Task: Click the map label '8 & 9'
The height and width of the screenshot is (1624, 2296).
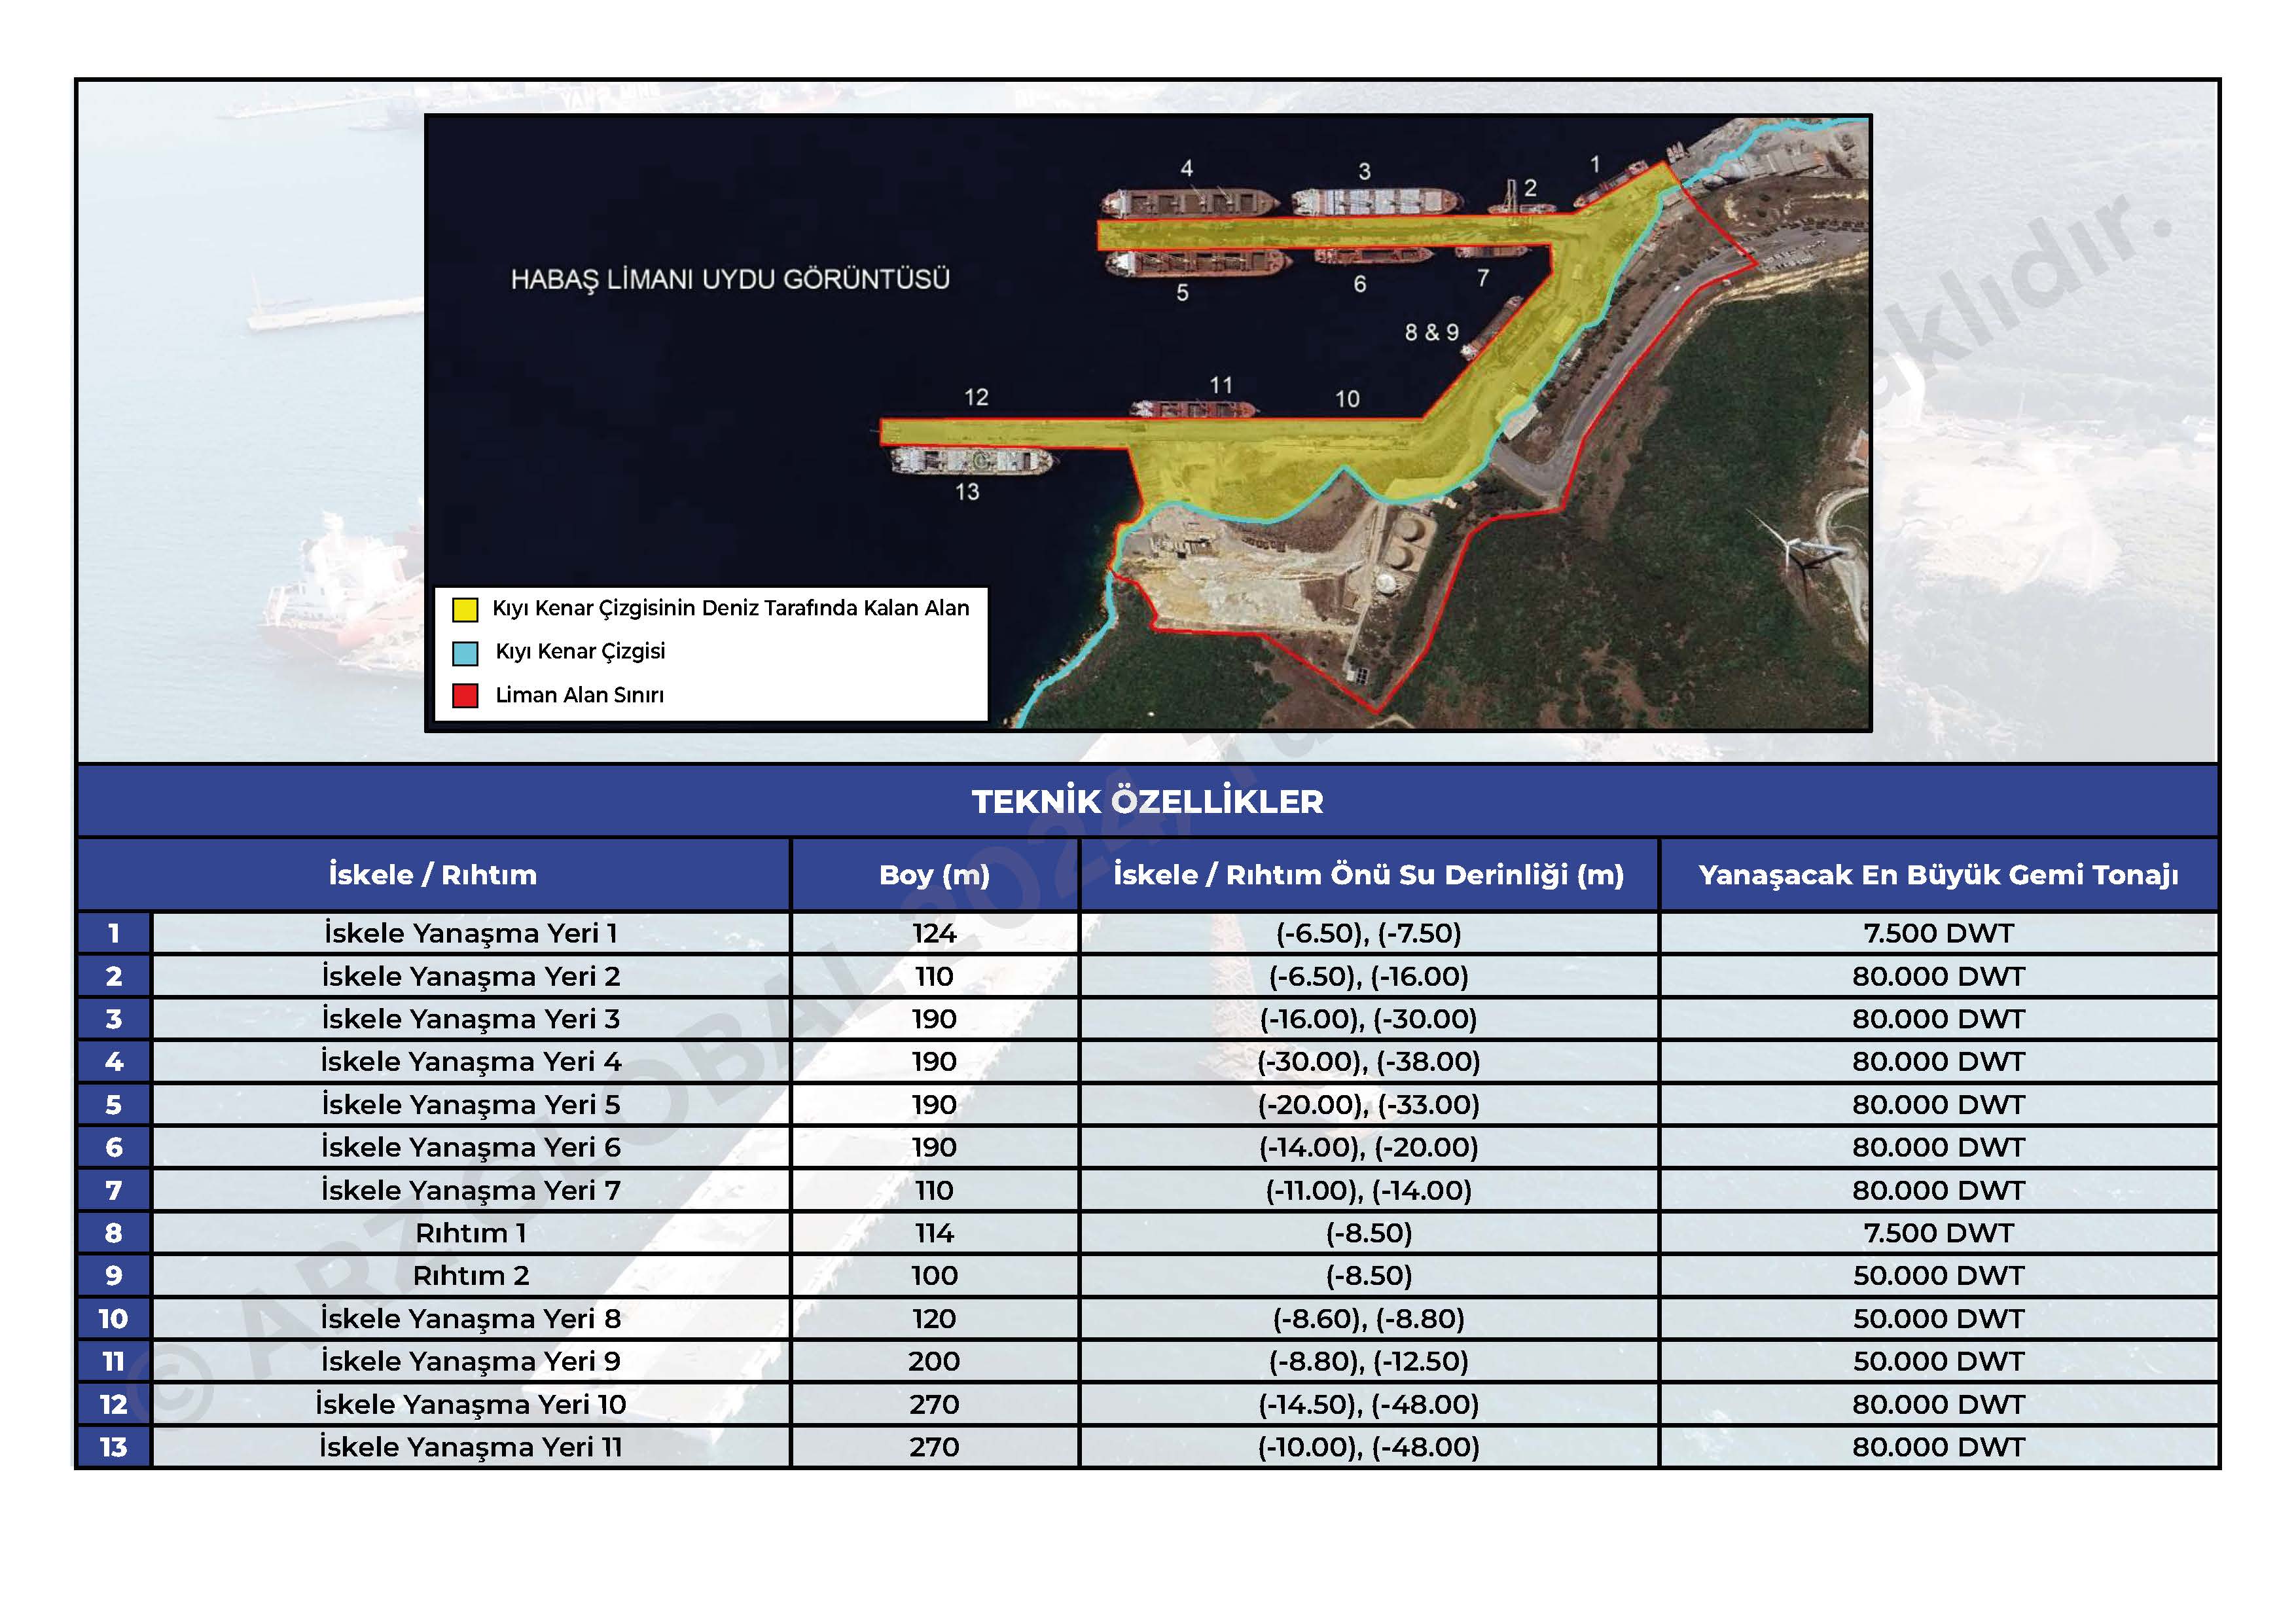Action: click(x=1432, y=332)
